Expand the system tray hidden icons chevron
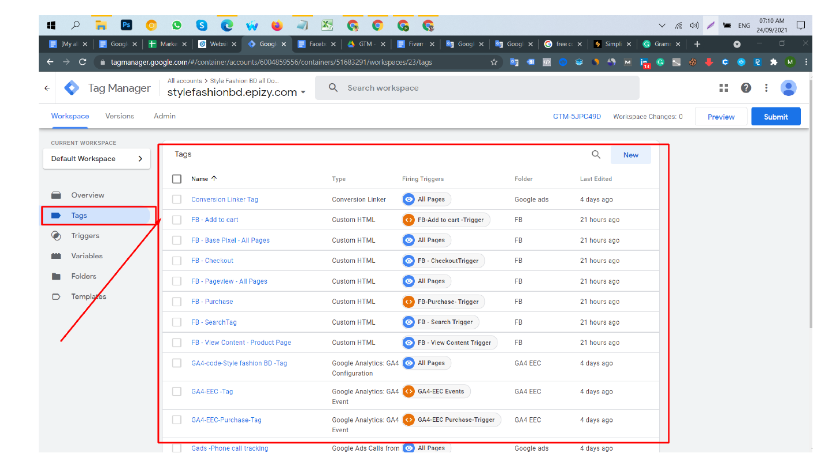The height and width of the screenshot is (468, 832). (x=662, y=25)
